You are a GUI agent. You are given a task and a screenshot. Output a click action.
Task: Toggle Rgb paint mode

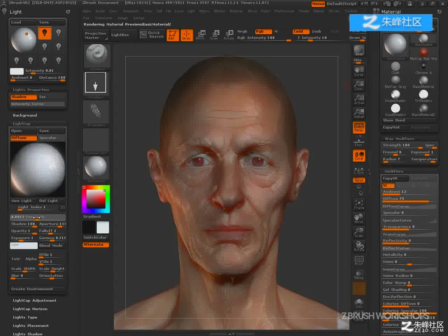click(x=263, y=31)
